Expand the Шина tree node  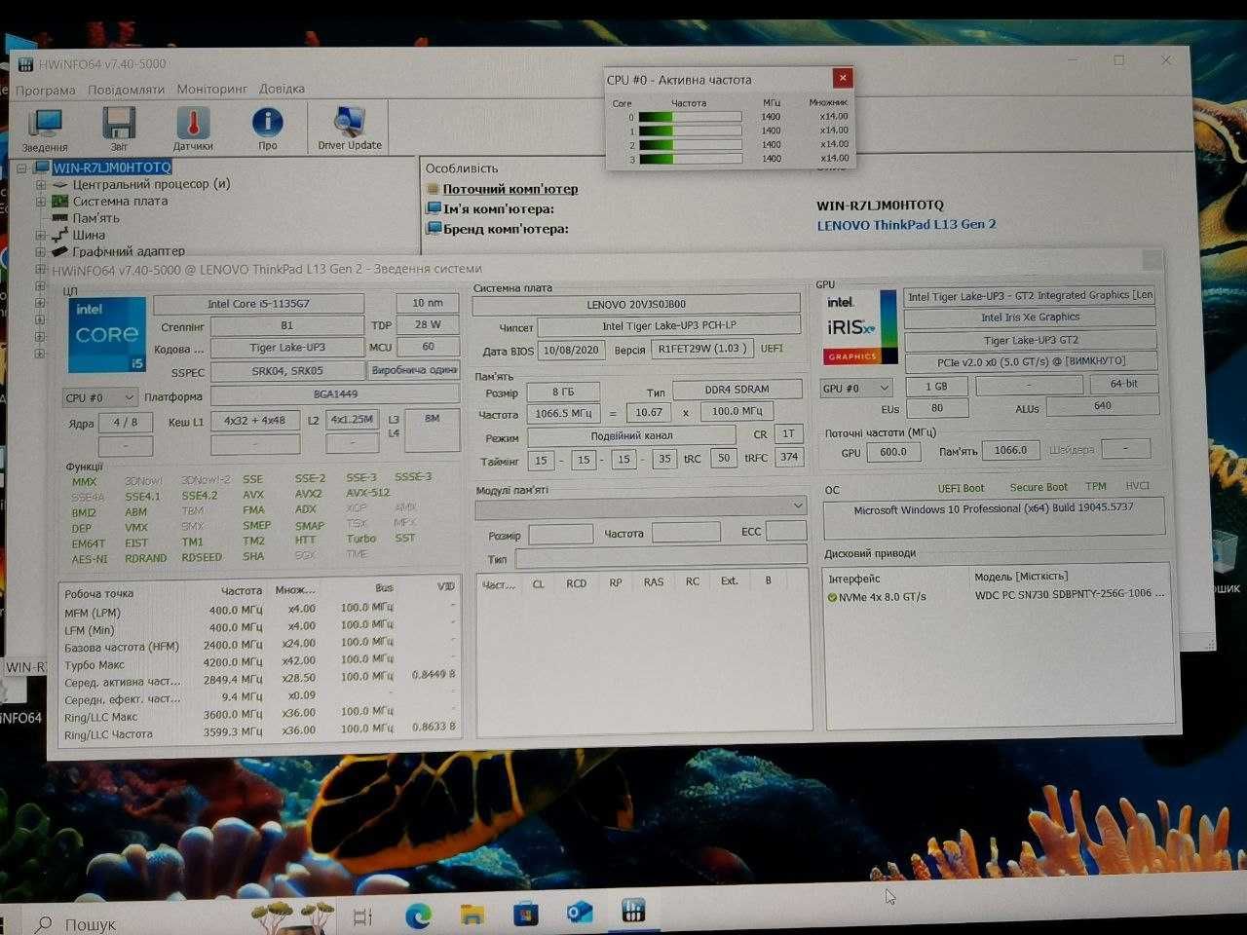41,235
